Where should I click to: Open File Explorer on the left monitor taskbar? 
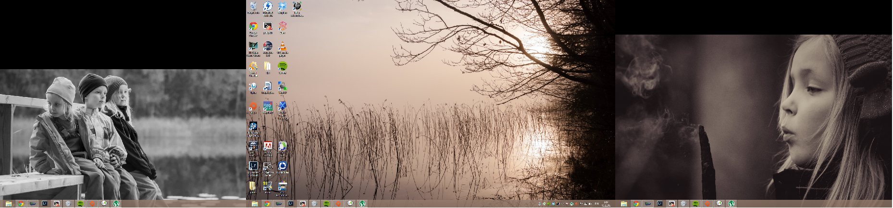coord(9,204)
